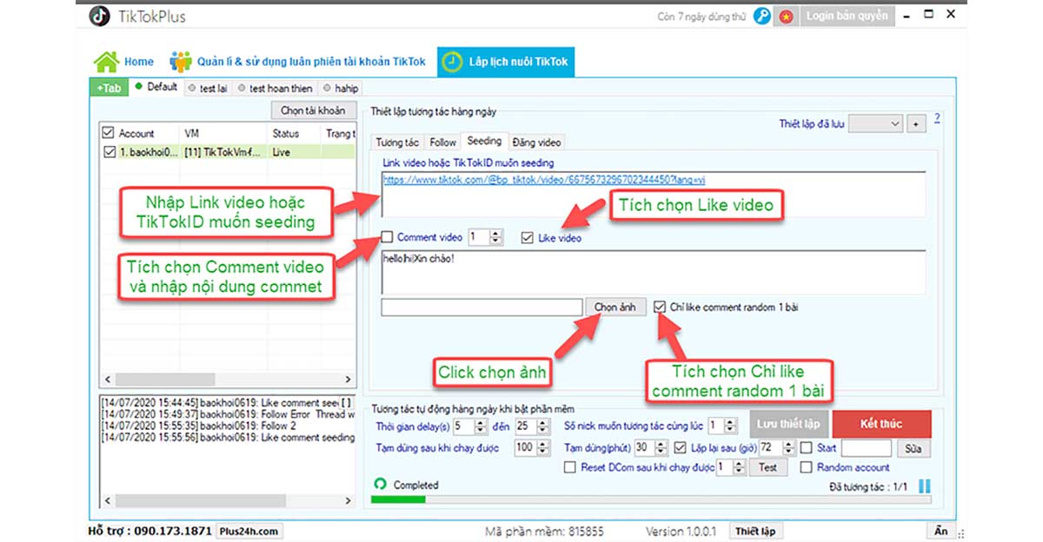Add a new tab with +Tab
The image size is (1043, 542).
(109, 88)
